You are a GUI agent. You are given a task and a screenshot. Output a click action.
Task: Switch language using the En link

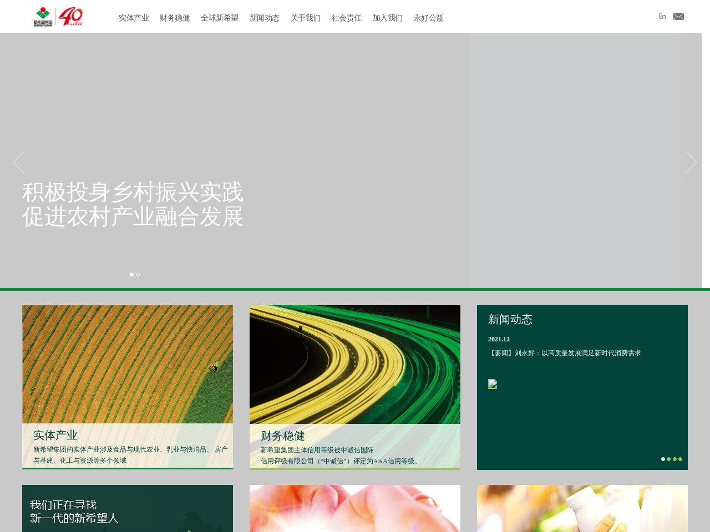[x=662, y=17]
